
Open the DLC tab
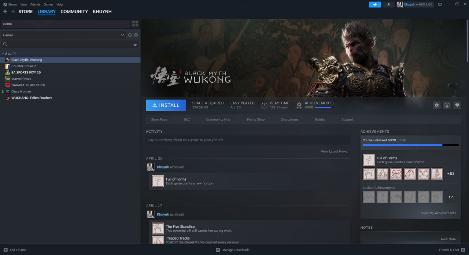(187, 119)
